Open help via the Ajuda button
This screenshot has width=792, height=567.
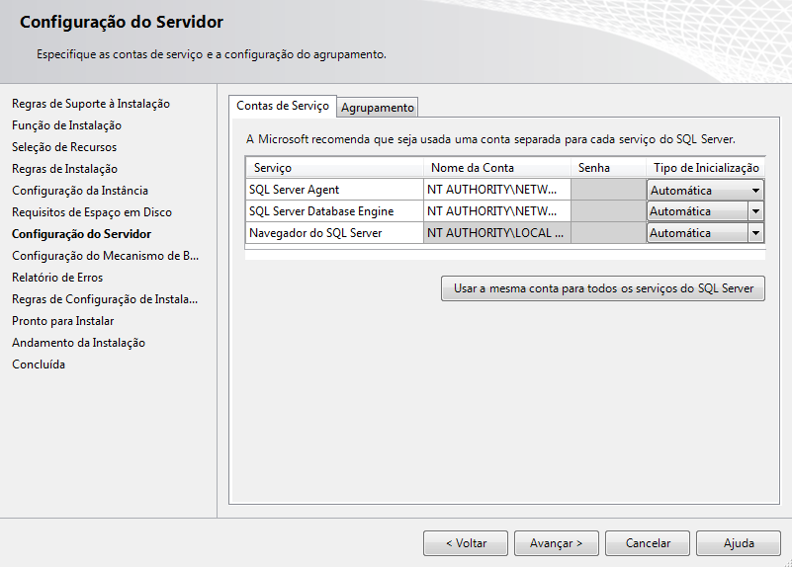(x=739, y=543)
